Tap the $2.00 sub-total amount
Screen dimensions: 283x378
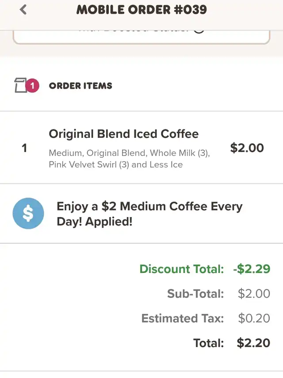pos(254,294)
